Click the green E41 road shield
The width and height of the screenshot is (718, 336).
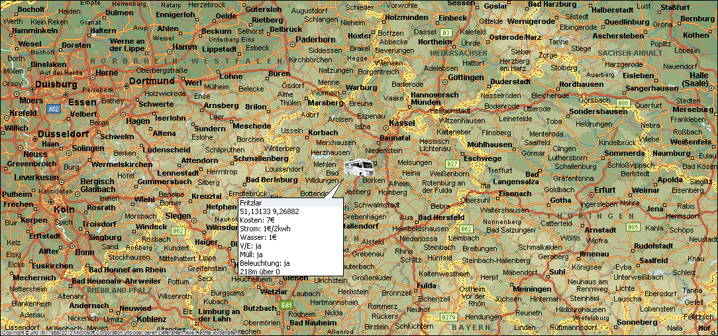pos(286,305)
